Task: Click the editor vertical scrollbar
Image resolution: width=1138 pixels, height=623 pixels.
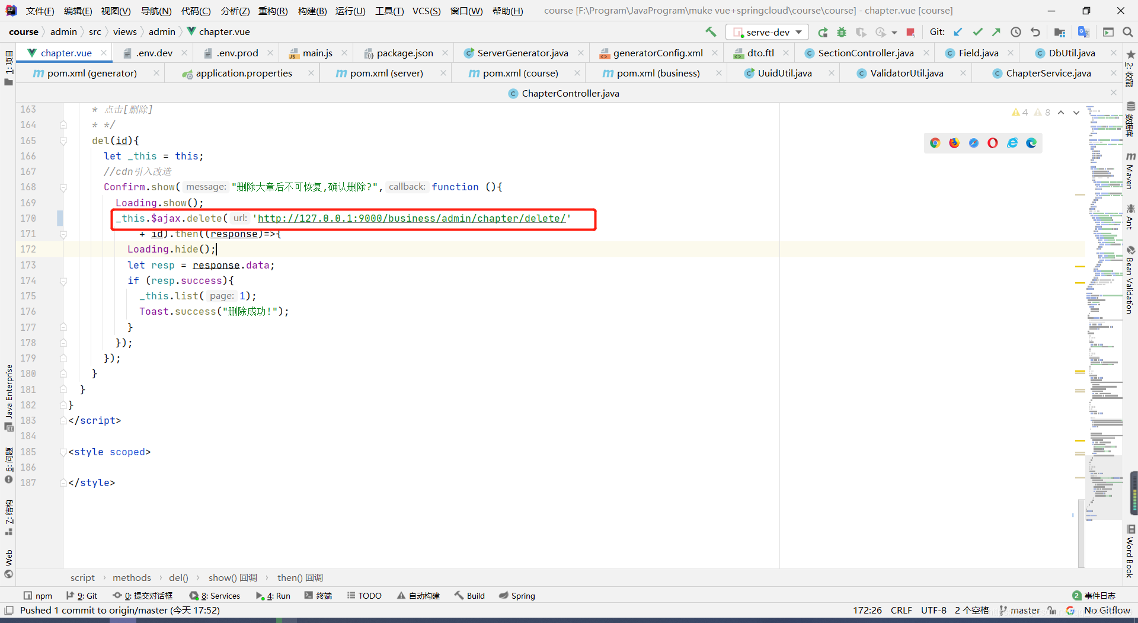Action: [x=1082, y=534]
